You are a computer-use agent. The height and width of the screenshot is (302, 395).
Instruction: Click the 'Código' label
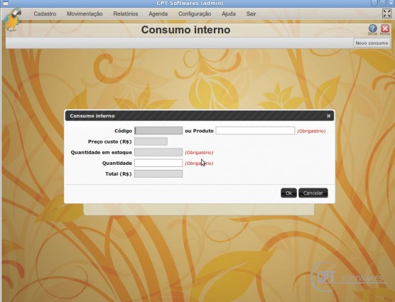click(123, 131)
